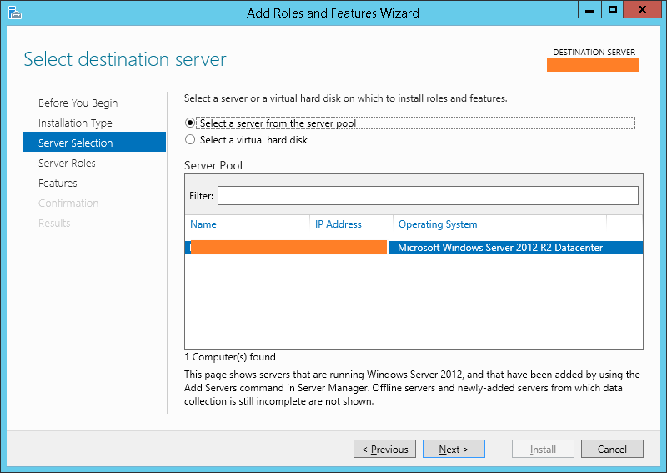Switch to the Features step
This screenshot has width=667, height=473.
(58, 184)
